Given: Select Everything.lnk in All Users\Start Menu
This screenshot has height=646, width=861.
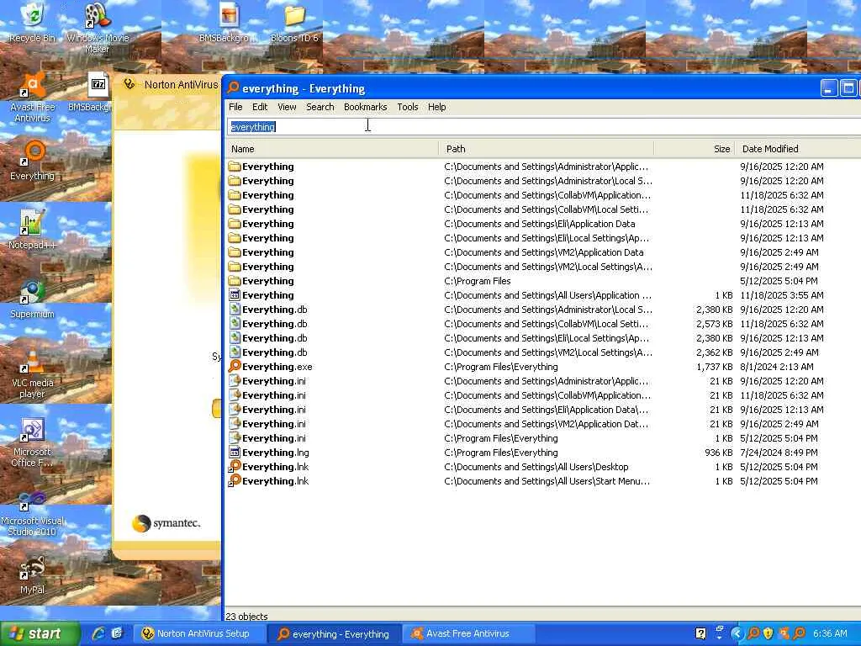Looking at the screenshot, I should coord(275,480).
